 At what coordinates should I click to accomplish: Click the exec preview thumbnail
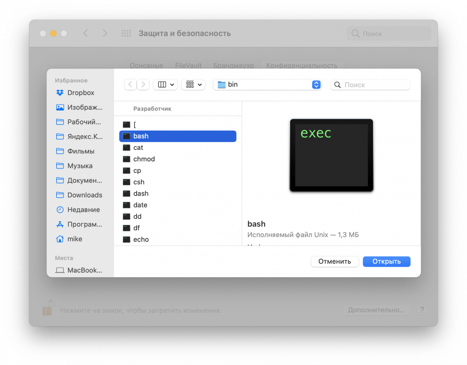coord(331,156)
